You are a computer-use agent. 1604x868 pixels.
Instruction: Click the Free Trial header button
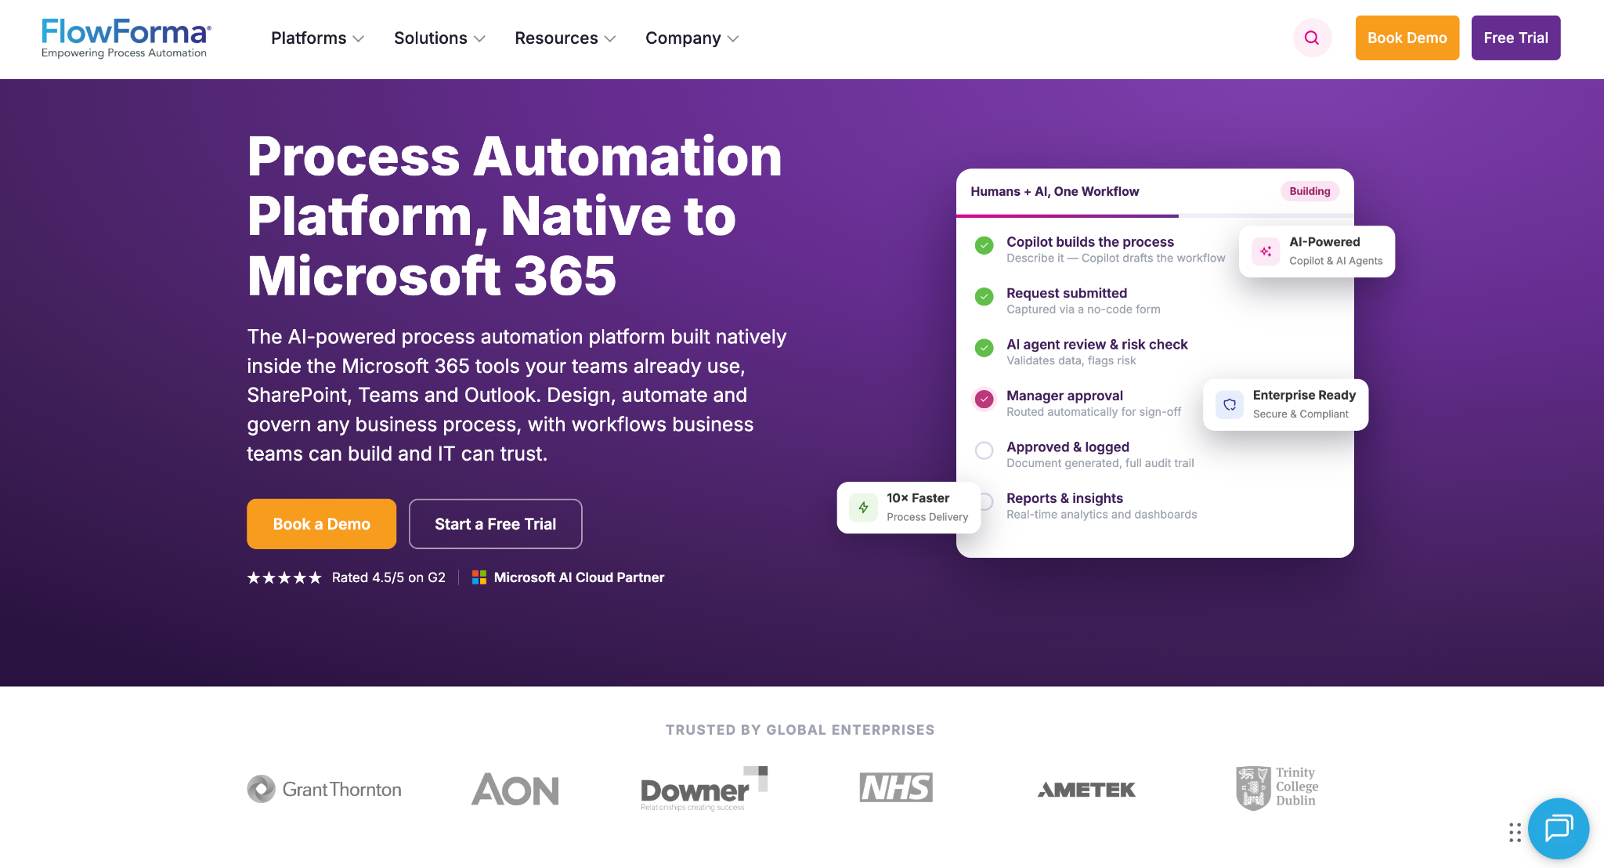pos(1516,38)
